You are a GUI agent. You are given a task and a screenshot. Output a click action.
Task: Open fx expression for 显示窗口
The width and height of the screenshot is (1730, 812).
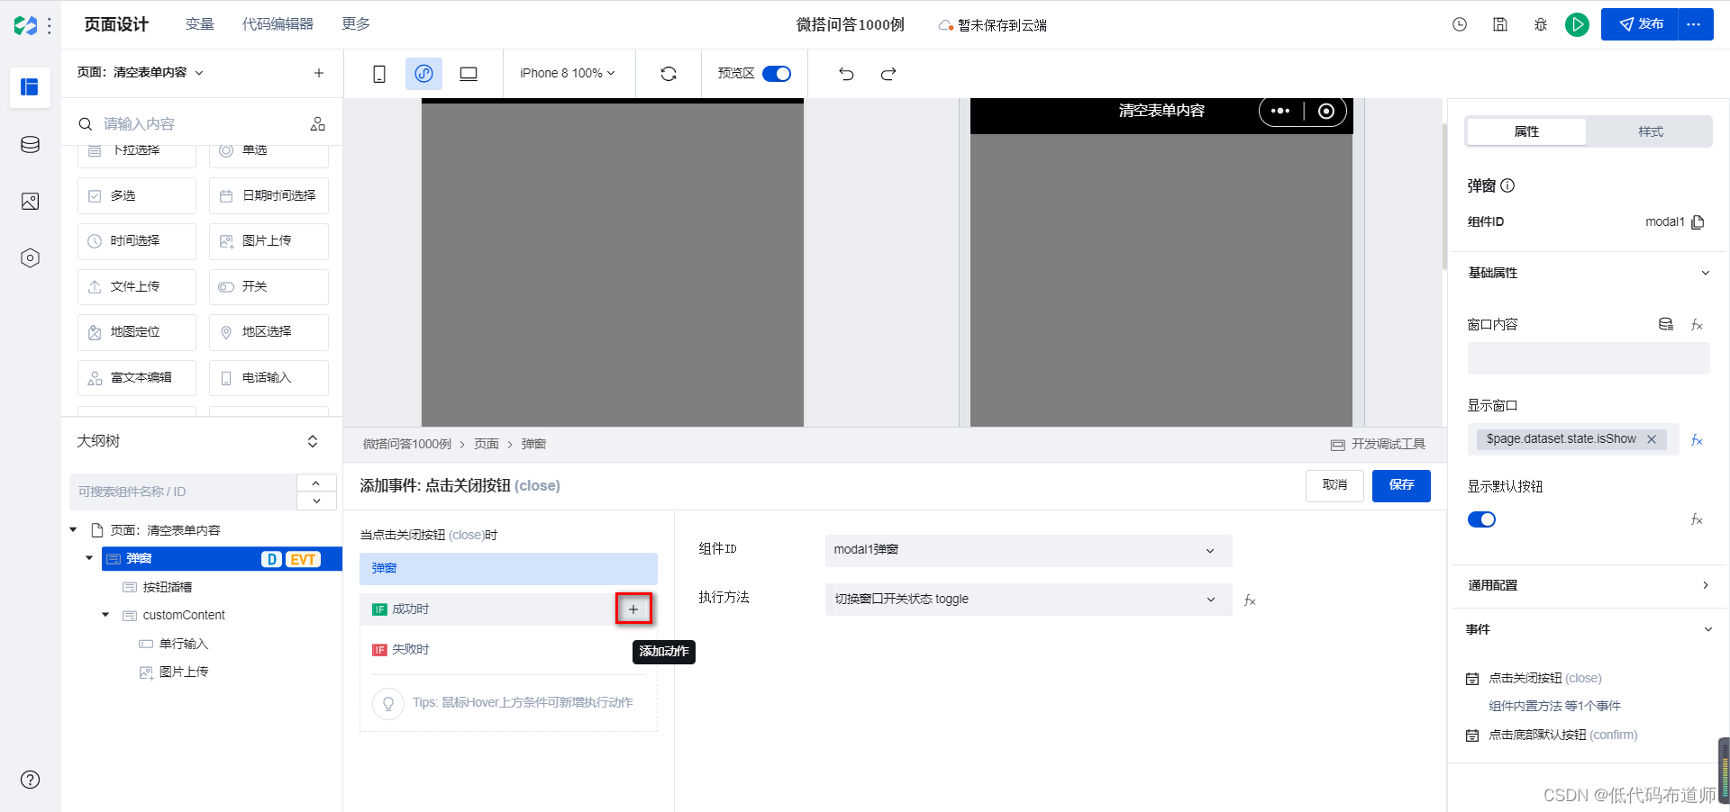1697,440
